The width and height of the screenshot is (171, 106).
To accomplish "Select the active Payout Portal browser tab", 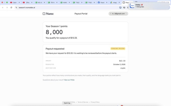I will (125, 2).
